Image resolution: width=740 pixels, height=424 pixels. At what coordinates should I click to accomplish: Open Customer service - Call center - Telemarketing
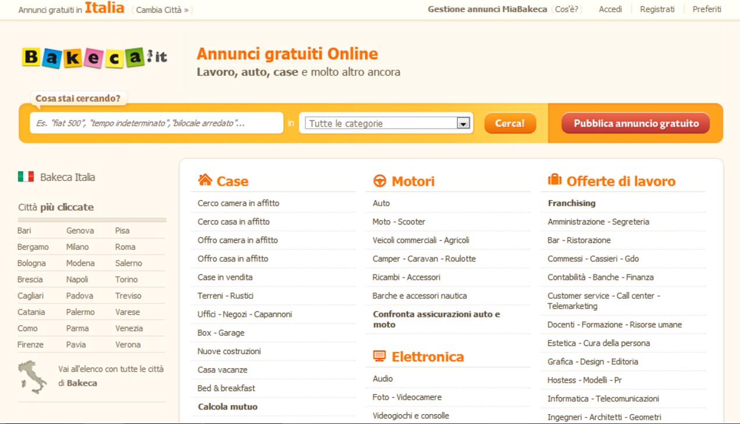(604, 301)
